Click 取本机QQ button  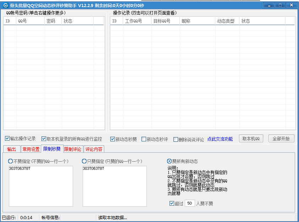click(x=251, y=139)
